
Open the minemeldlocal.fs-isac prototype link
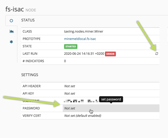pyautogui.click(x=80, y=39)
